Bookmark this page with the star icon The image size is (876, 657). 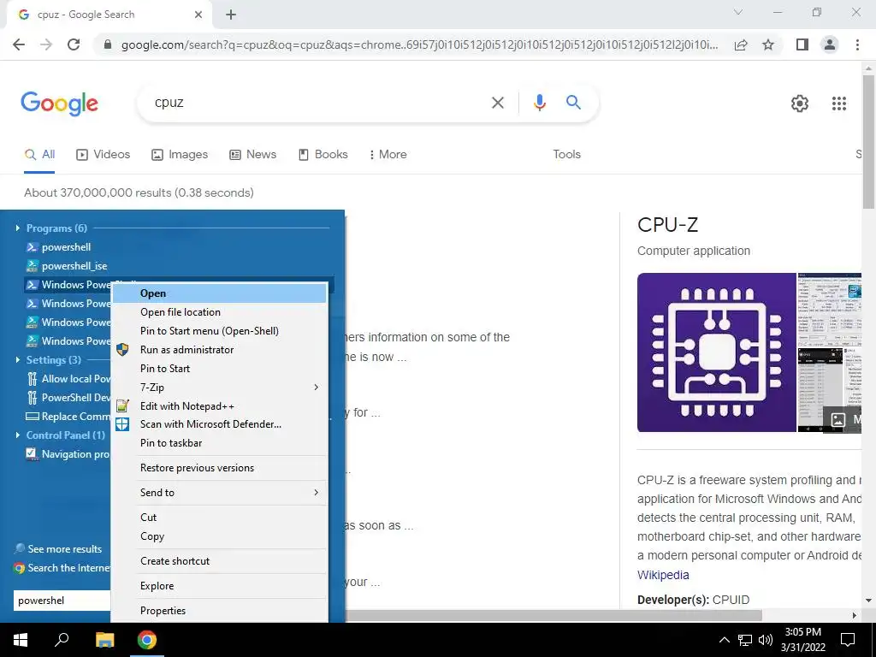click(x=768, y=44)
